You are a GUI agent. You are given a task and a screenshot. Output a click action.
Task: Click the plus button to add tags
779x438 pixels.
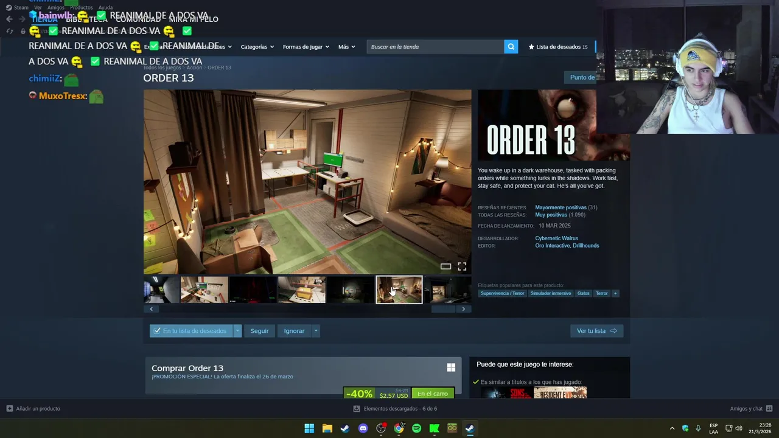(615, 293)
